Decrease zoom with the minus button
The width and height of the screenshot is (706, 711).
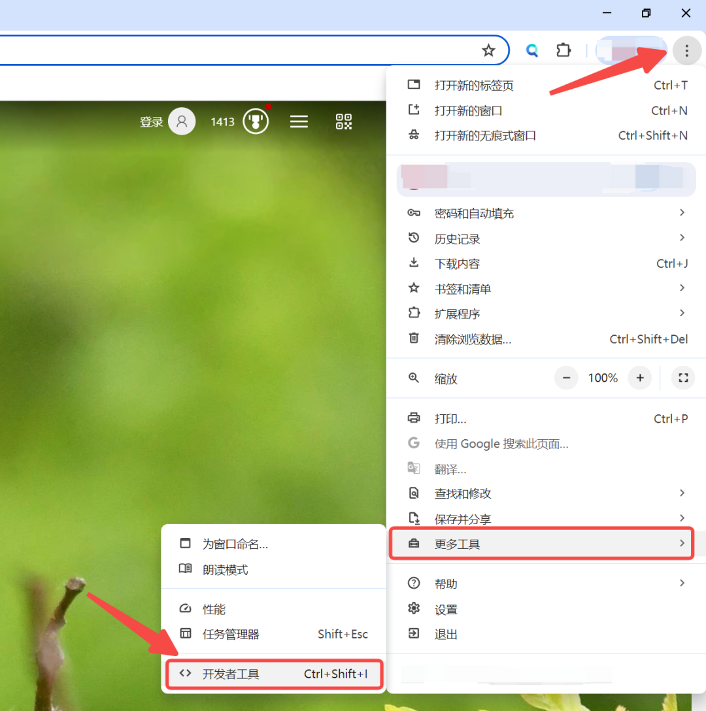point(566,378)
